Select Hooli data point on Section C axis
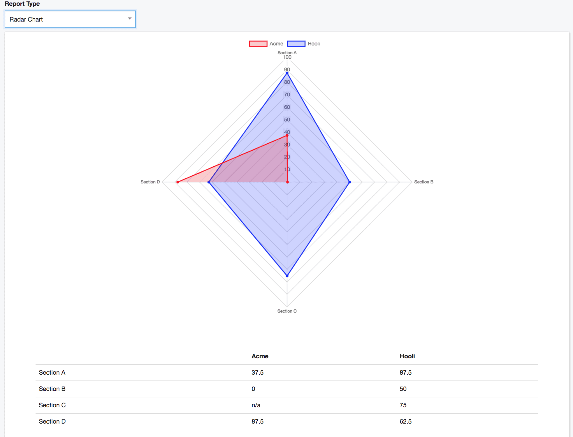This screenshot has height=437, width=573. pos(287,276)
